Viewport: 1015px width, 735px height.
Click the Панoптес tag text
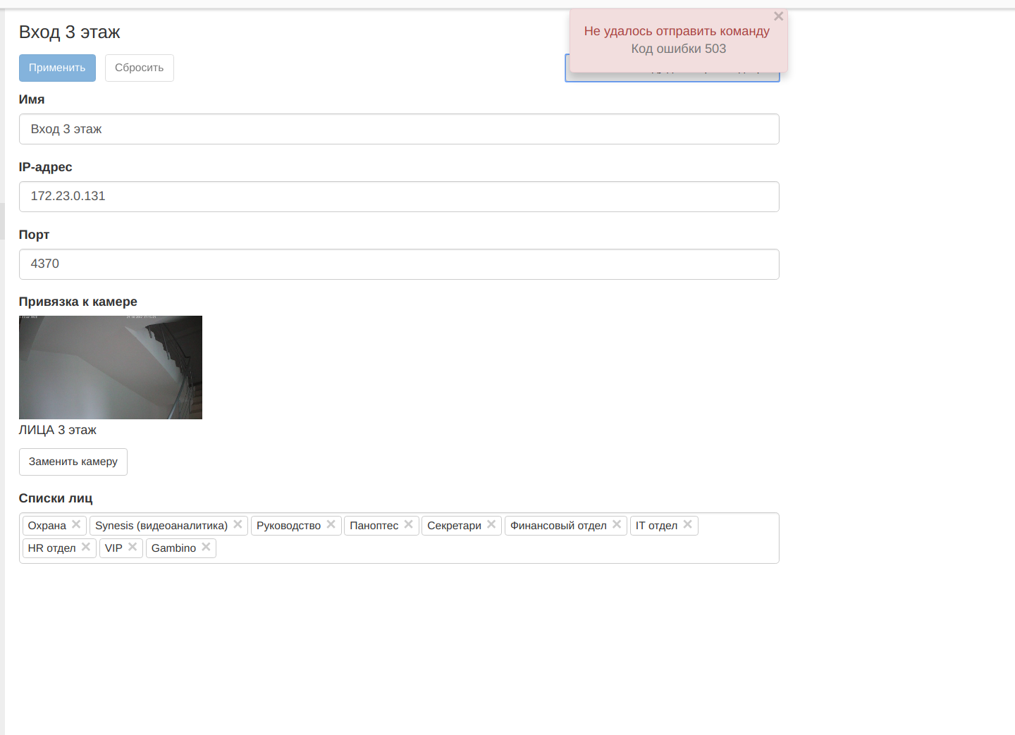(374, 526)
